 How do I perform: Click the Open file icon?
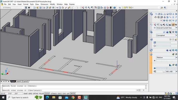37,7
